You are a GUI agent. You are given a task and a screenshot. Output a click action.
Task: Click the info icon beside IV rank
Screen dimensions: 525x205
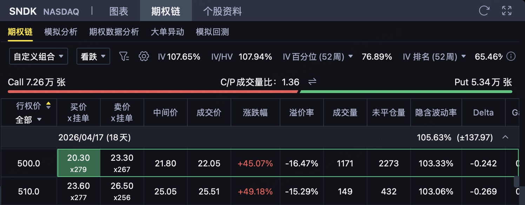pyautogui.click(x=511, y=56)
